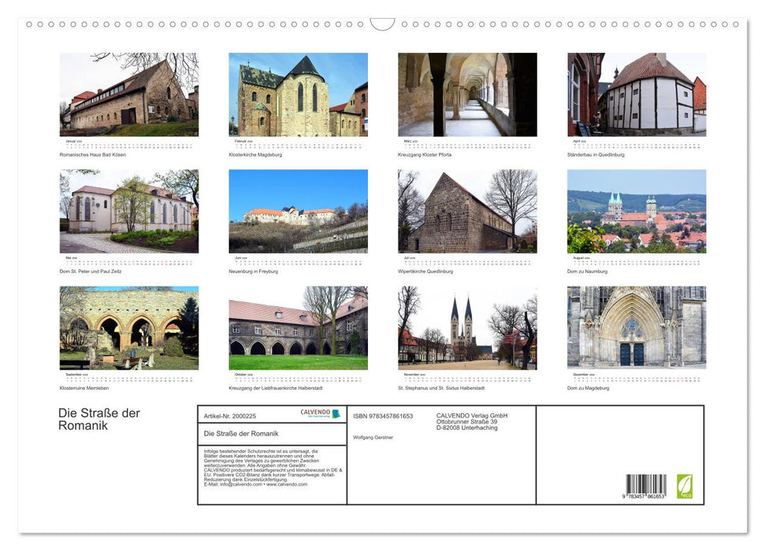Select the Artikel-Nr. 2000225 field

pyautogui.click(x=231, y=416)
